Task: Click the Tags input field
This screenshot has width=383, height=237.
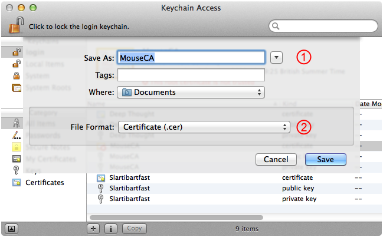Action: coord(191,75)
